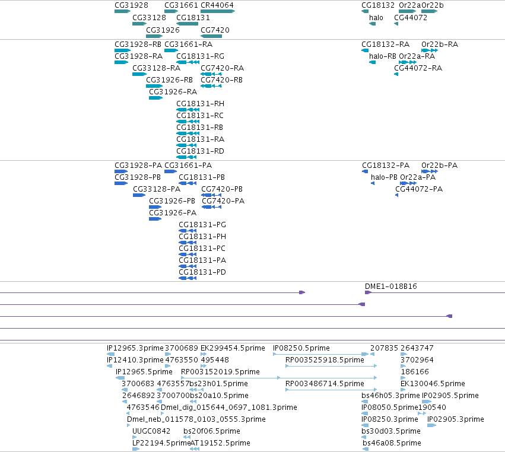Click the CG44072 gene label

coord(411,17)
